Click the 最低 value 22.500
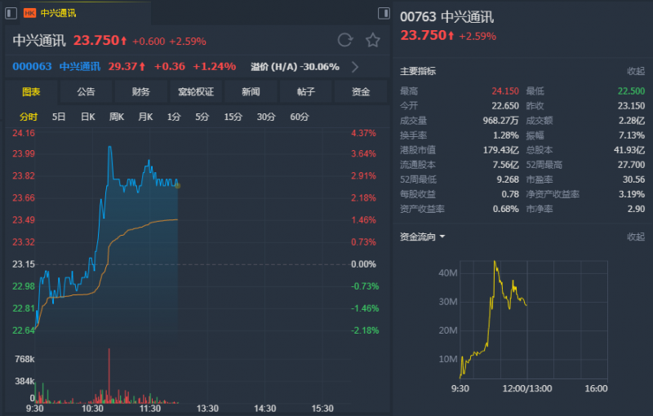The image size is (653, 416). (631, 91)
